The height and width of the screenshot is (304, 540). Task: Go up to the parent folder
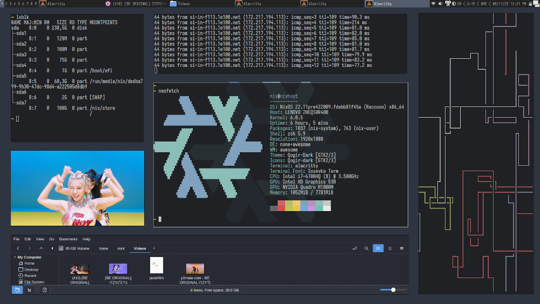click(x=42, y=248)
